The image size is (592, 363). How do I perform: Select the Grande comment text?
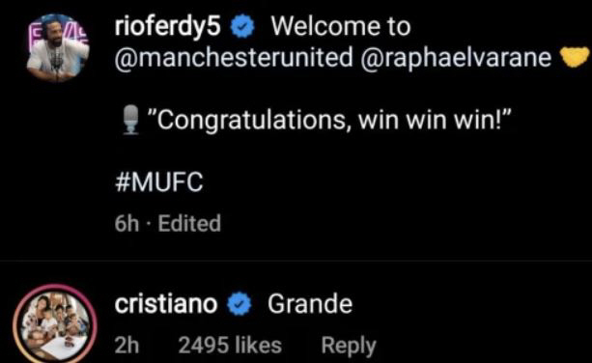(310, 304)
